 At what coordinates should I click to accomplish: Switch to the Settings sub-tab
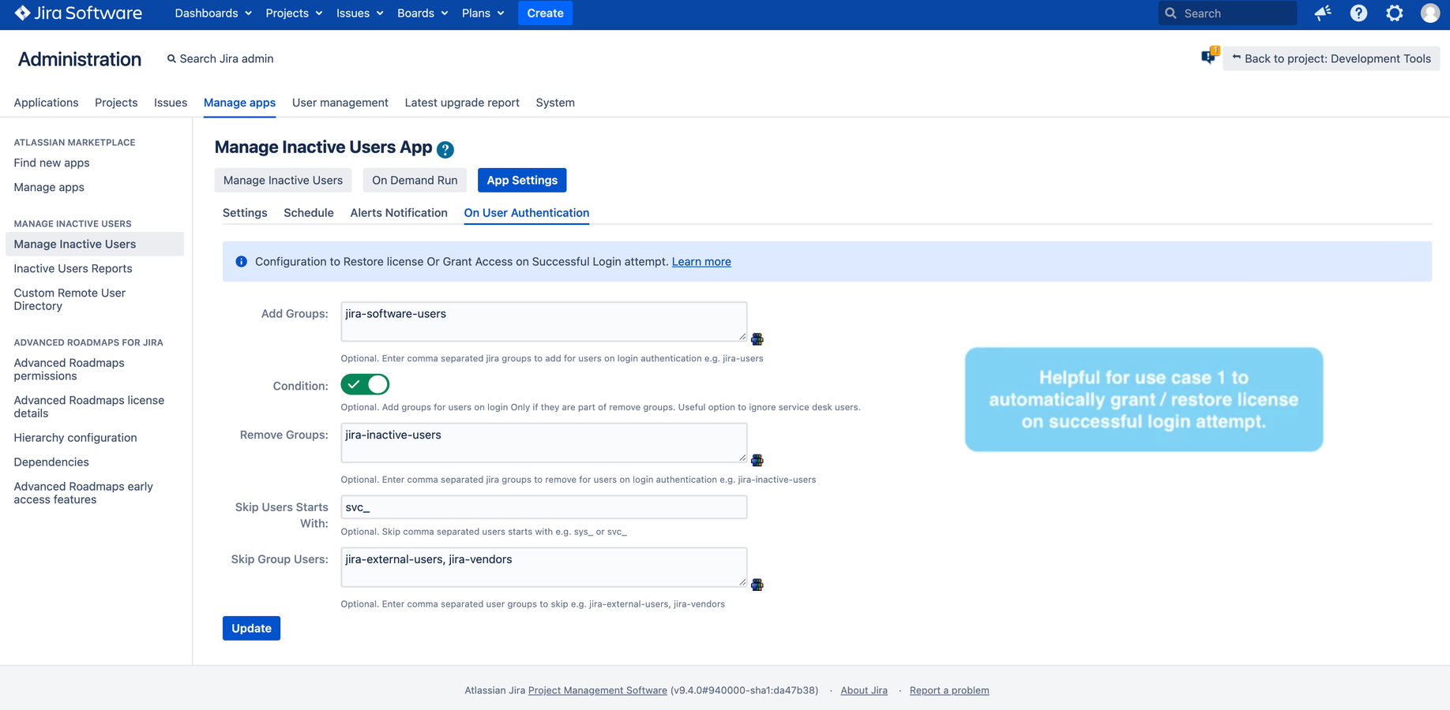point(245,213)
